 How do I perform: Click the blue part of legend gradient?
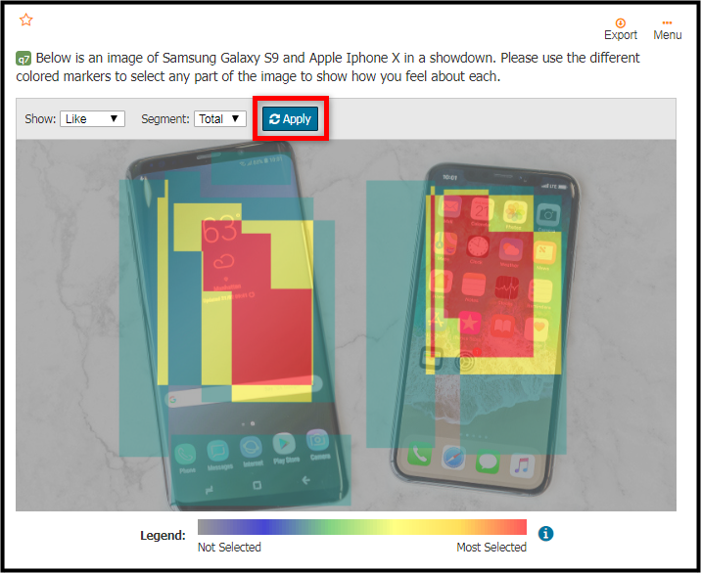point(266,527)
